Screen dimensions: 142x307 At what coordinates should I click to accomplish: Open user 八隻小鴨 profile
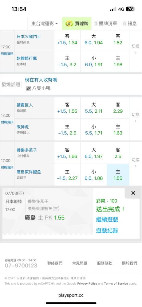click(x=41, y=88)
